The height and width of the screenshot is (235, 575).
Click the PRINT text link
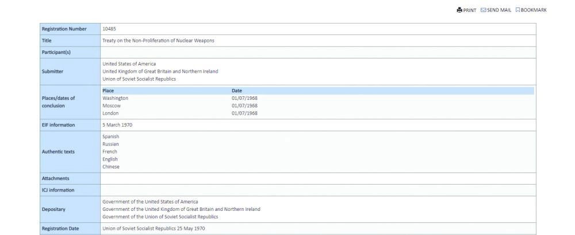pos(470,10)
